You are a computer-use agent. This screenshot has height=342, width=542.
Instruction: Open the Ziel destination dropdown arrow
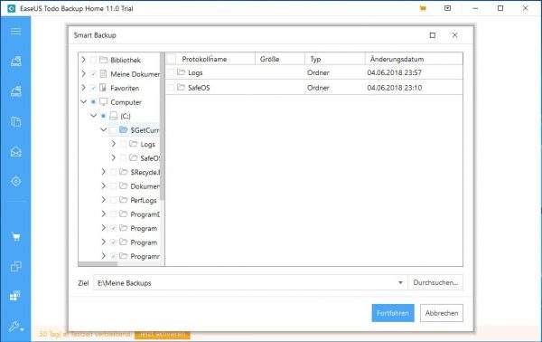coord(400,282)
